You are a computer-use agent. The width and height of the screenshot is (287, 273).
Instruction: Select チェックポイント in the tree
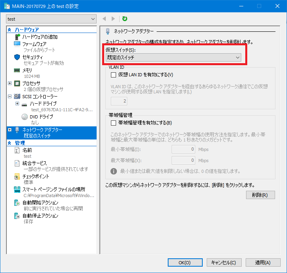(36, 176)
